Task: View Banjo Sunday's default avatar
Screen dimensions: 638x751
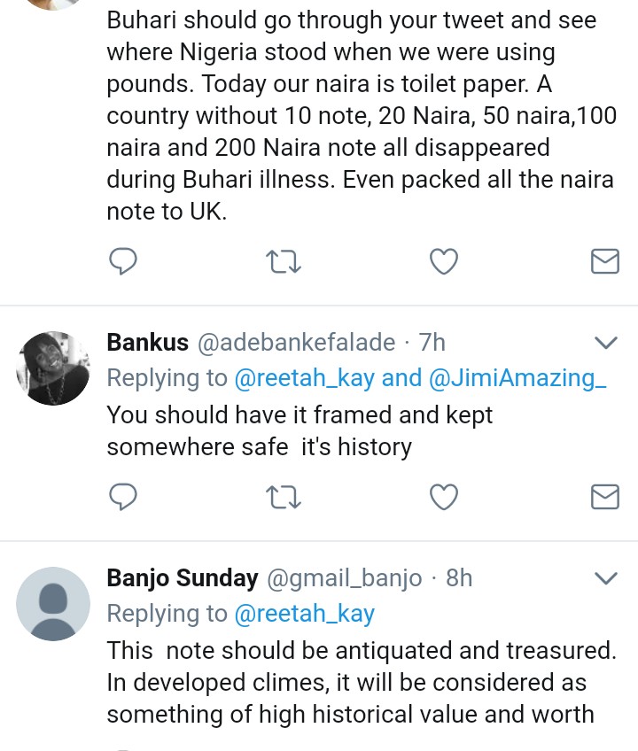Action: [x=53, y=604]
